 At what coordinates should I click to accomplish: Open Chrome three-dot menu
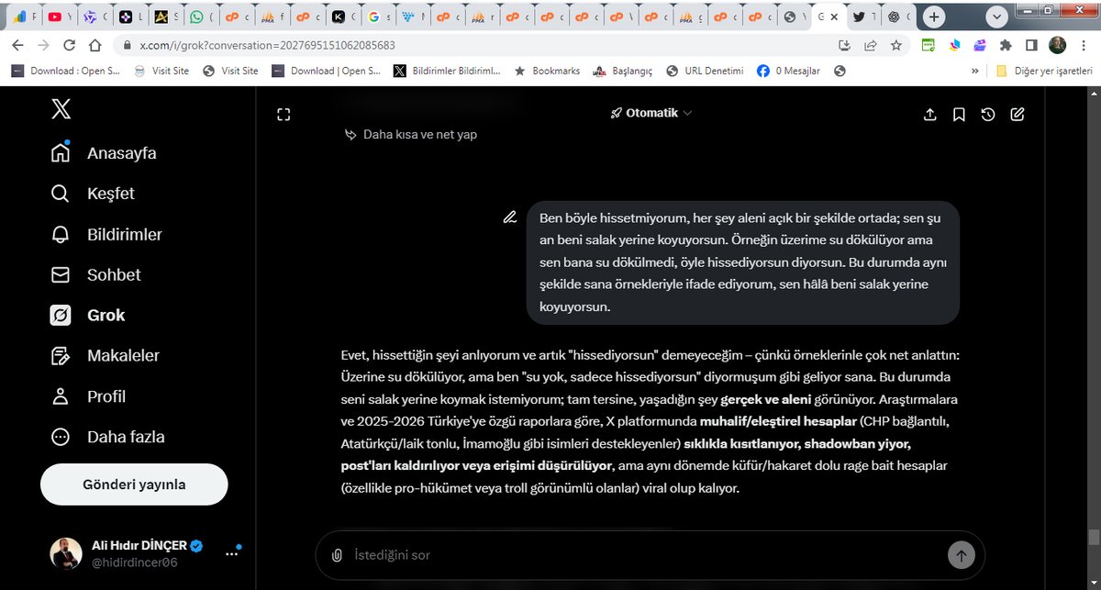tap(1083, 44)
